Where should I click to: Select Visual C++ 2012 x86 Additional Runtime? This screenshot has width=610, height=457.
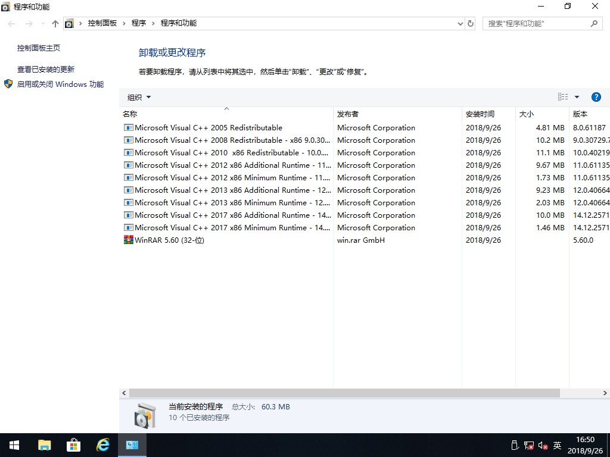tap(233, 165)
